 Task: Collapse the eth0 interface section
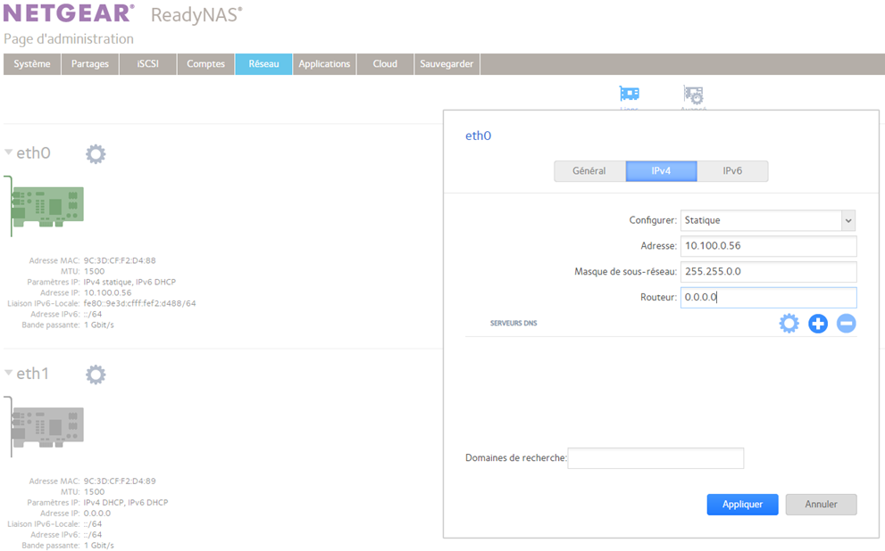(9, 152)
